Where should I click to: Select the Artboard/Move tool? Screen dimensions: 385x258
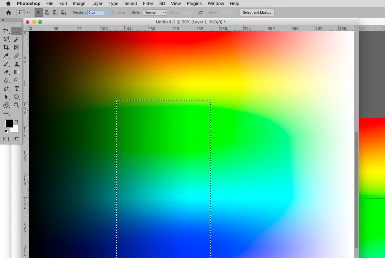pyautogui.click(x=6, y=31)
